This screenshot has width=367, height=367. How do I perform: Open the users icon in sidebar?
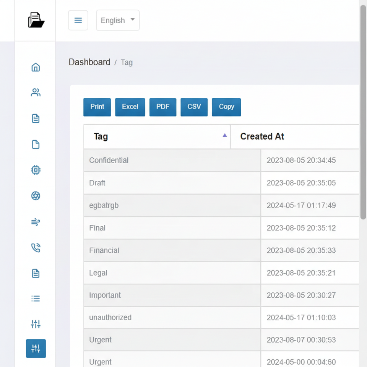coord(36,93)
